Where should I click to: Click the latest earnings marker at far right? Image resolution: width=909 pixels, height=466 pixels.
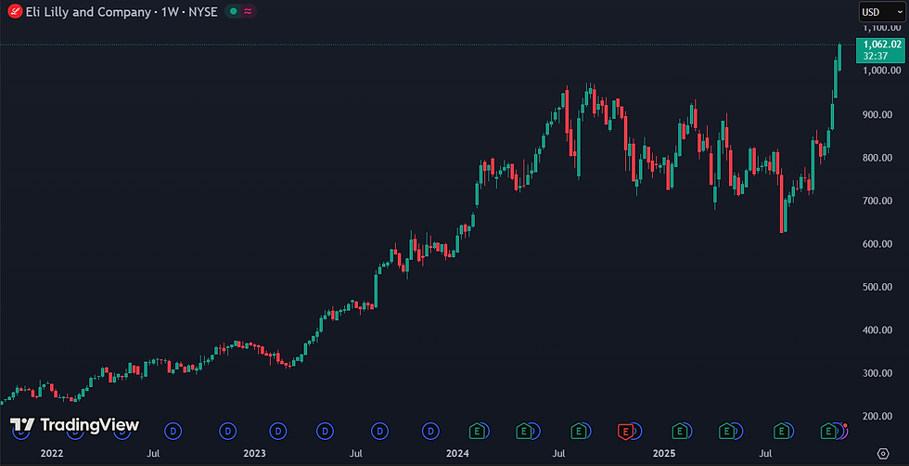click(x=828, y=431)
